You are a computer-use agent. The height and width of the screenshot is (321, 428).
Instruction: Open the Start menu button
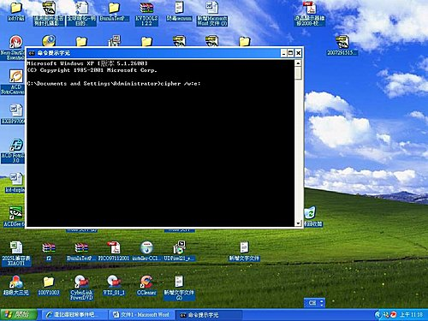pos(18,315)
